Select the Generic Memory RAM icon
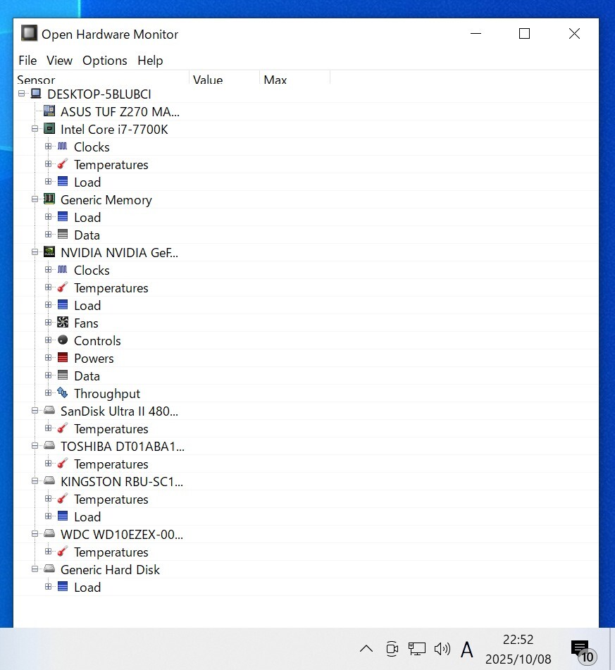 pos(49,199)
